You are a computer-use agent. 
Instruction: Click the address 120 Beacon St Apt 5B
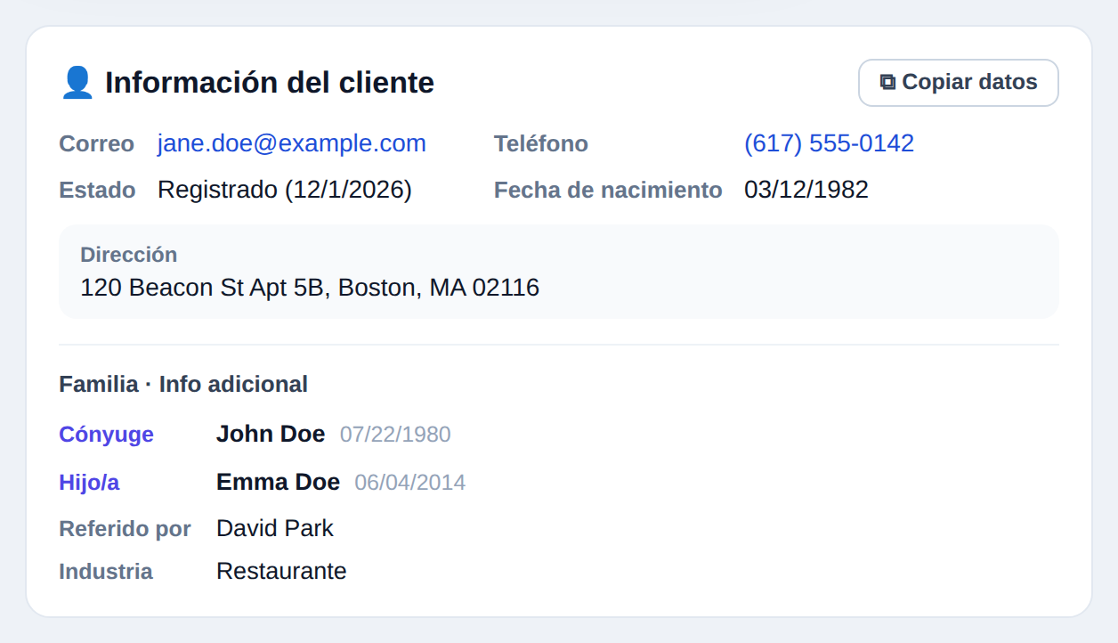310,288
